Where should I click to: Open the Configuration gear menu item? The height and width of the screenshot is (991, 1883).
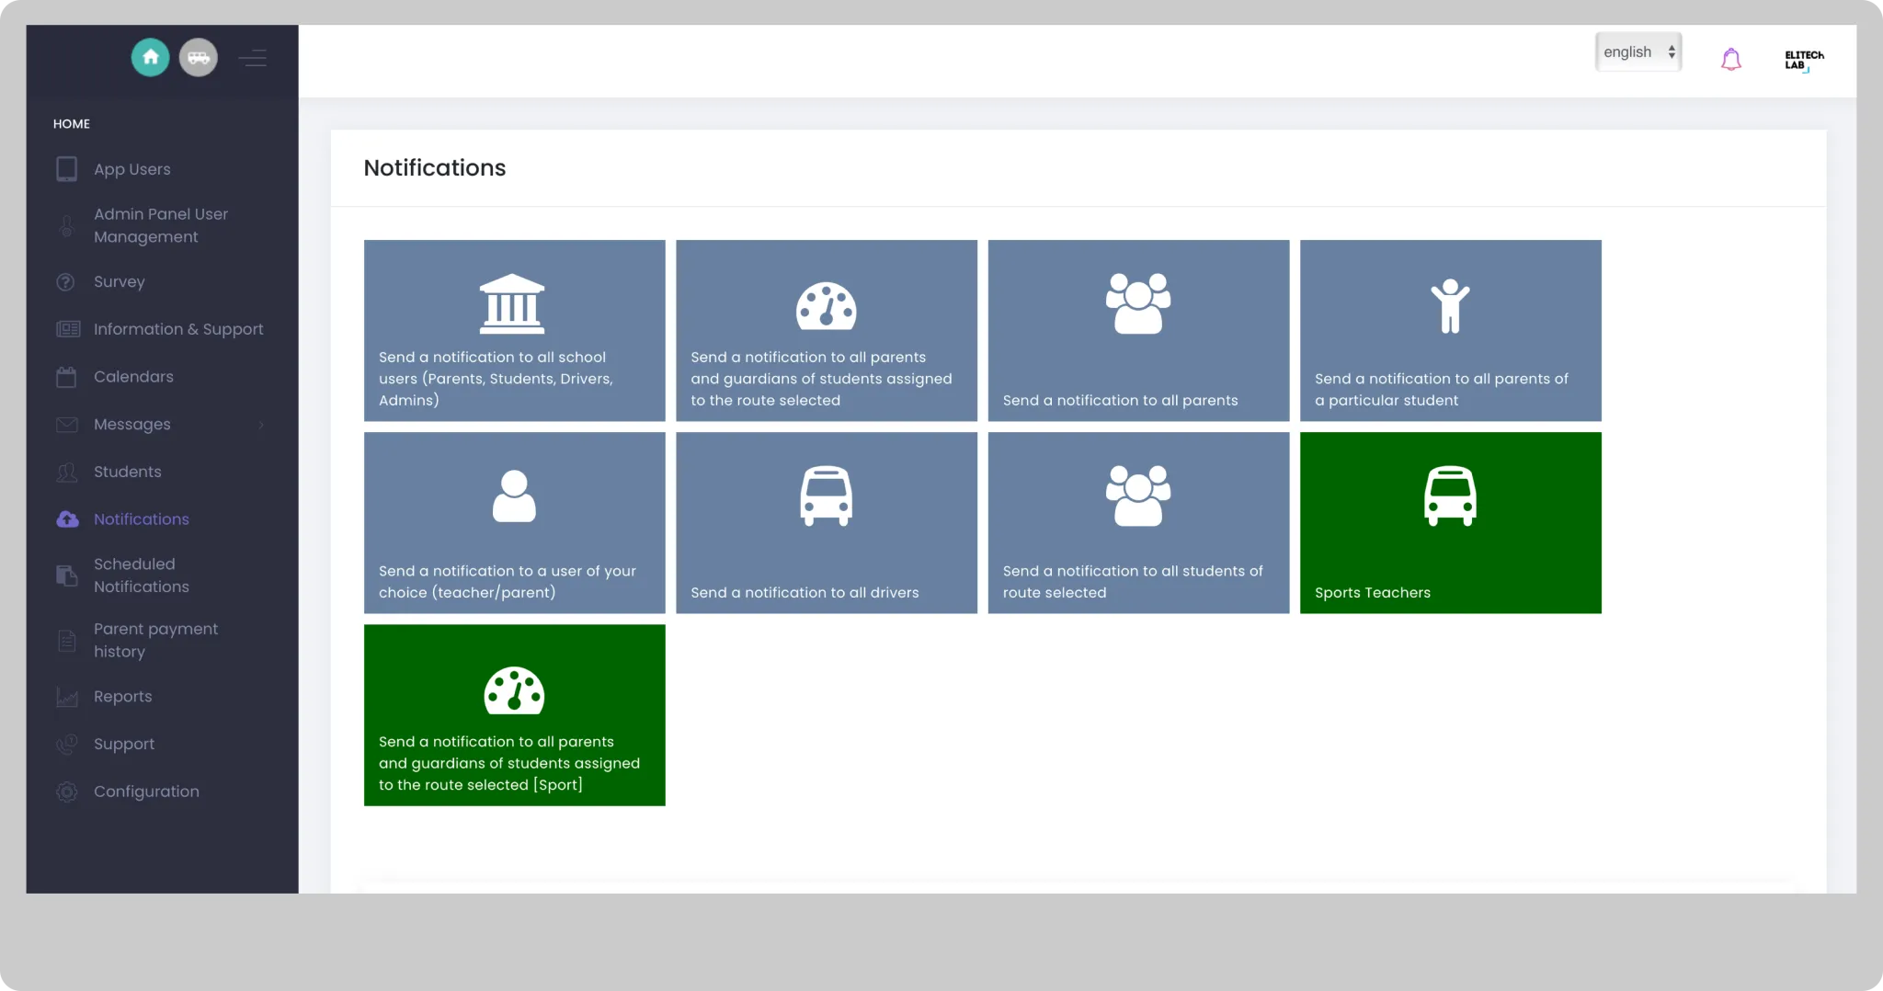tap(145, 792)
